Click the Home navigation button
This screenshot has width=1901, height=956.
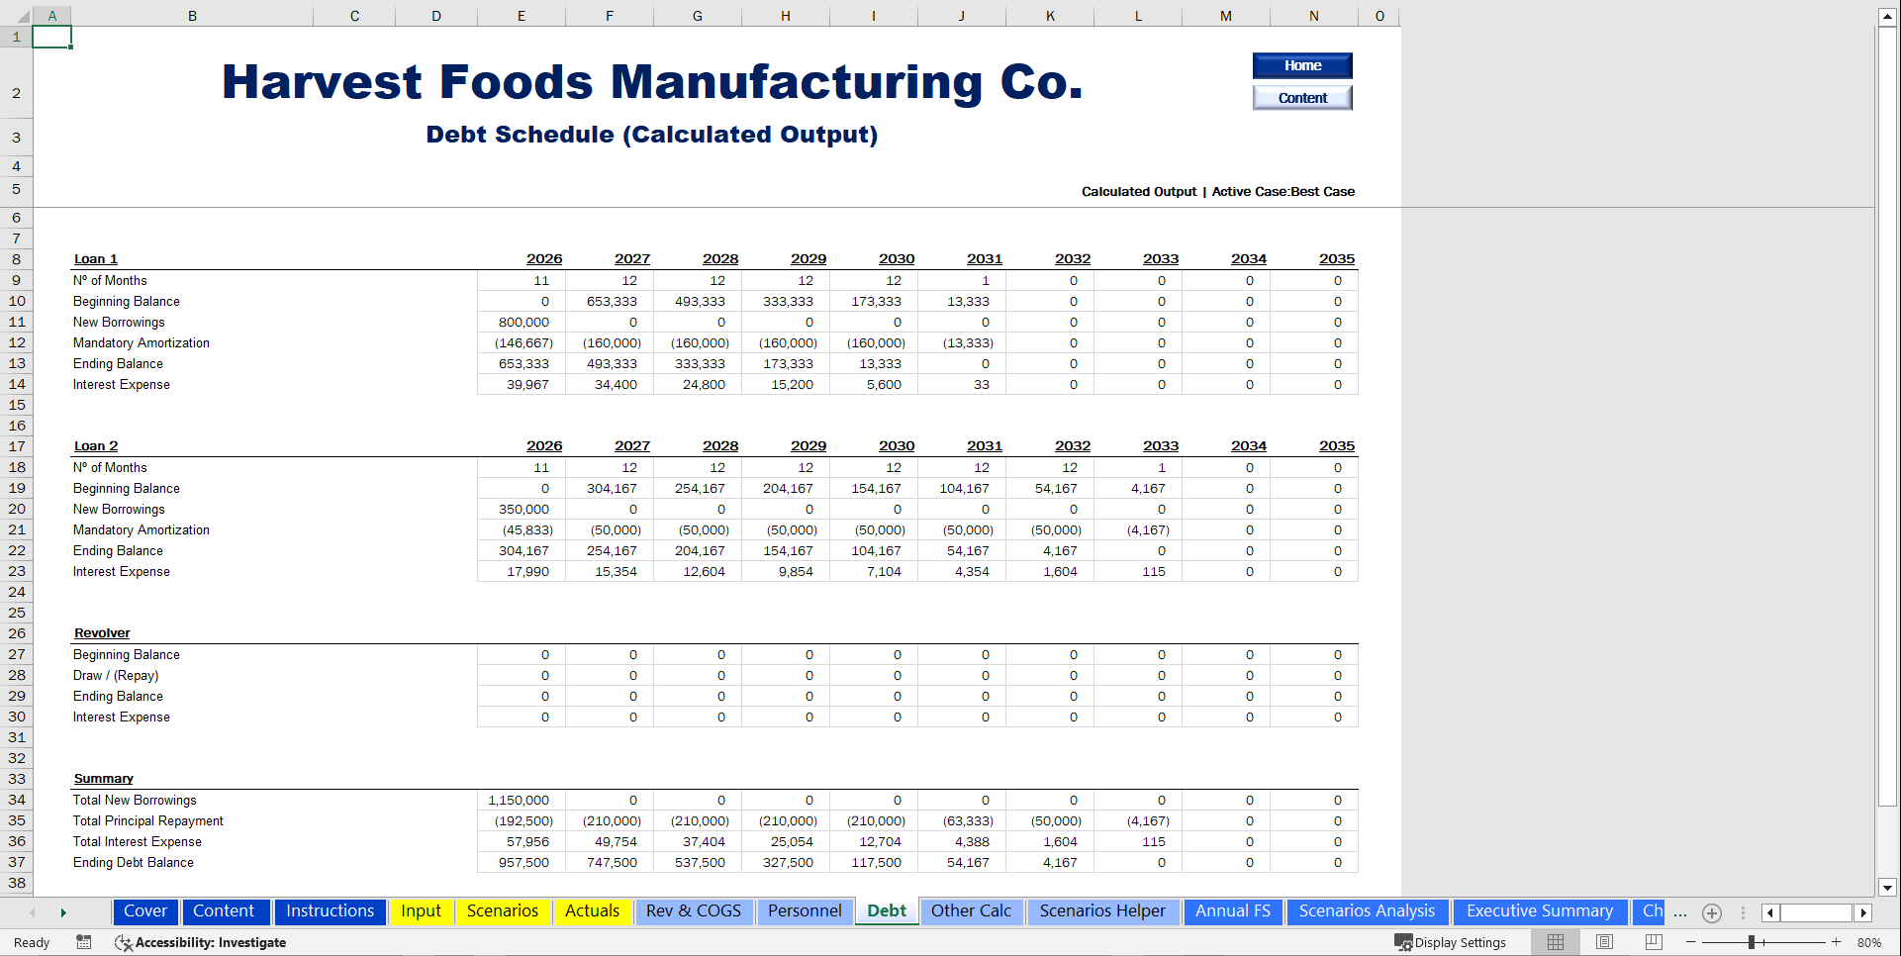click(x=1302, y=65)
